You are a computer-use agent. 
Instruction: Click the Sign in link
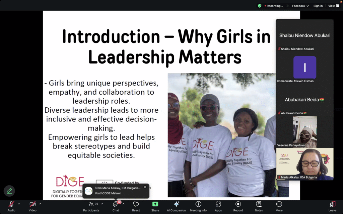[x=318, y=6]
